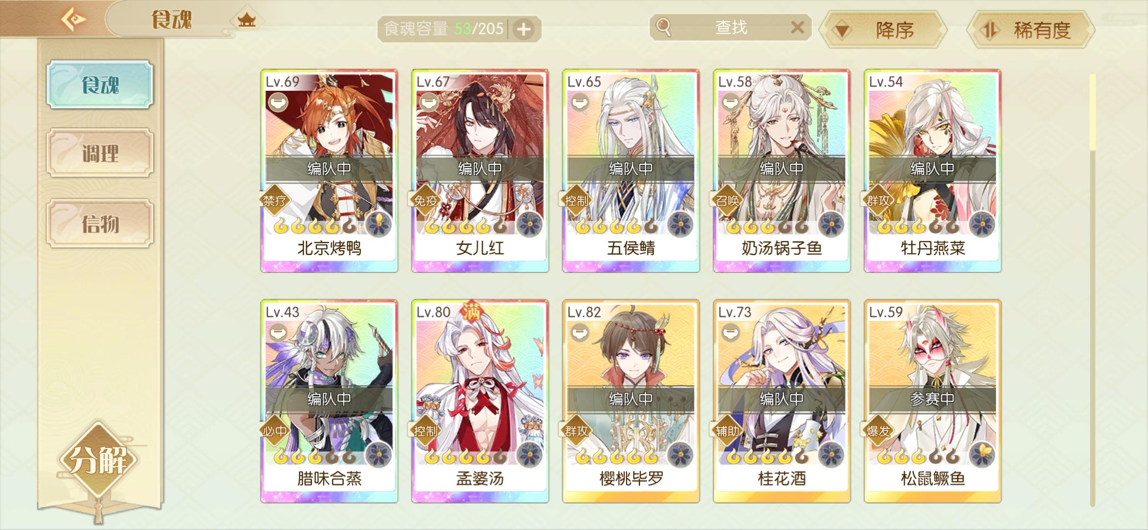The image size is (1148, 530).
Task: Tap the 满 badge on 孟婆汤
Action: click(x=472, y=312)
